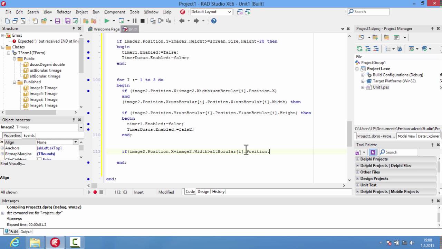Click the Open file folder icon in the toolbar
The height and width of the screenshot is (249, 442).
coord(44,21)
